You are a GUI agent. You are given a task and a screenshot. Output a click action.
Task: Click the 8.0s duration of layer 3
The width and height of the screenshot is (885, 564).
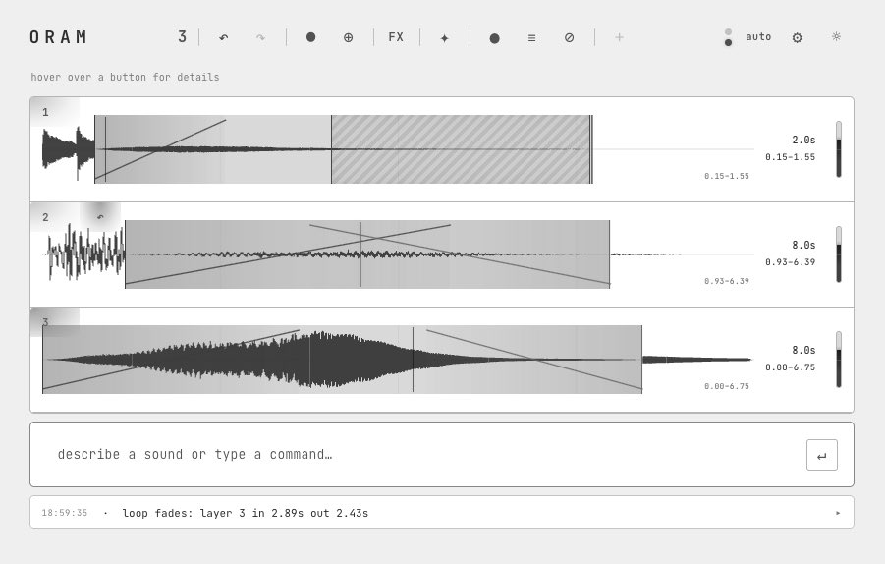click(803, 350)
